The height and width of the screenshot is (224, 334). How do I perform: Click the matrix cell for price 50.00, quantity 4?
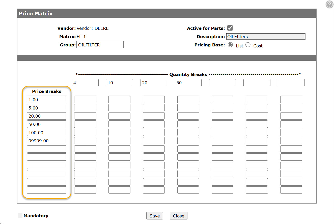pyautogui.click(x=85, y=124)
